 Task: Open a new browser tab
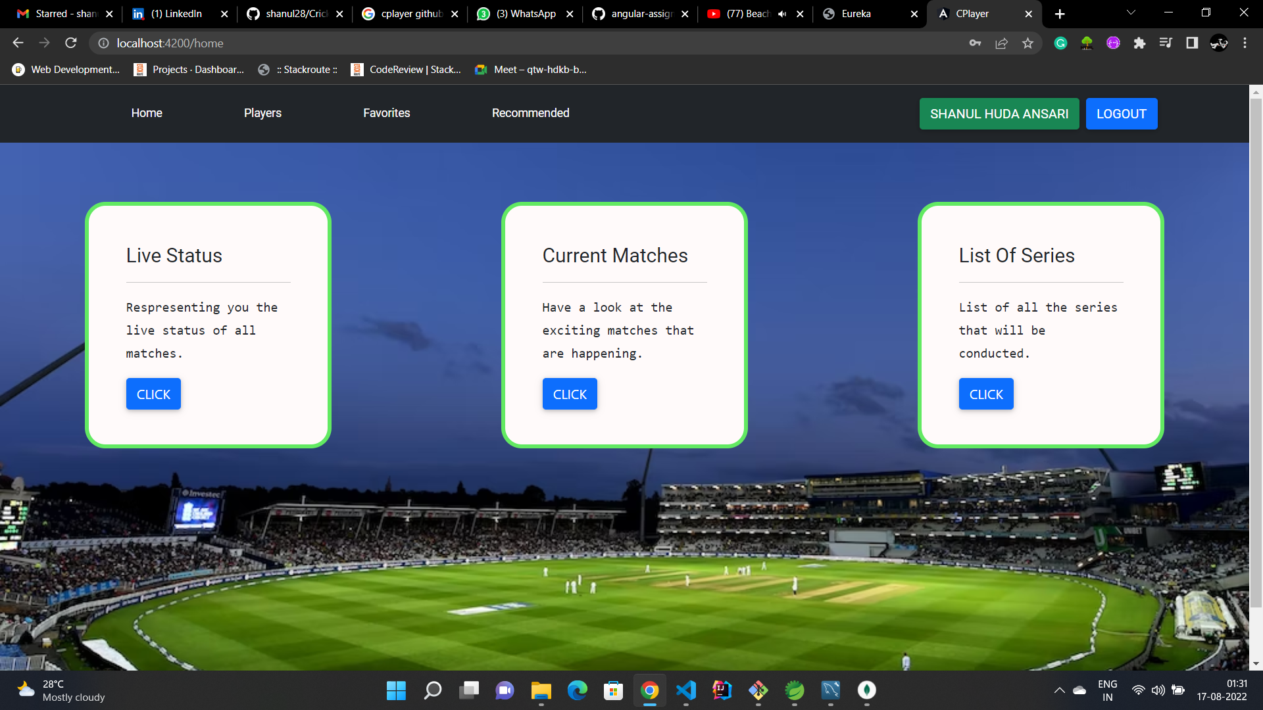coord(1060,14)
